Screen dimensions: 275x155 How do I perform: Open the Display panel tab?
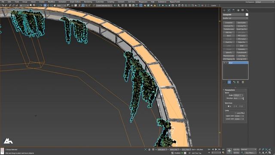click(x=242, y=10)
